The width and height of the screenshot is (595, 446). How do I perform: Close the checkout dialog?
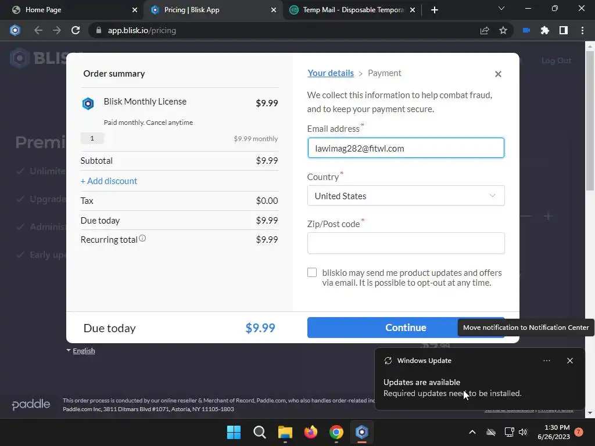pos(498,74)
